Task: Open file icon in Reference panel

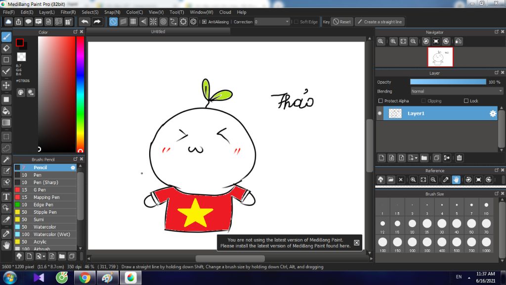Action: point(391,180)
